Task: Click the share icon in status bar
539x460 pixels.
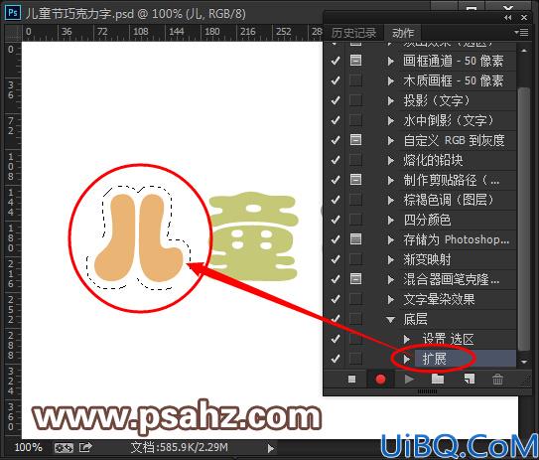Action: [85, 448]
